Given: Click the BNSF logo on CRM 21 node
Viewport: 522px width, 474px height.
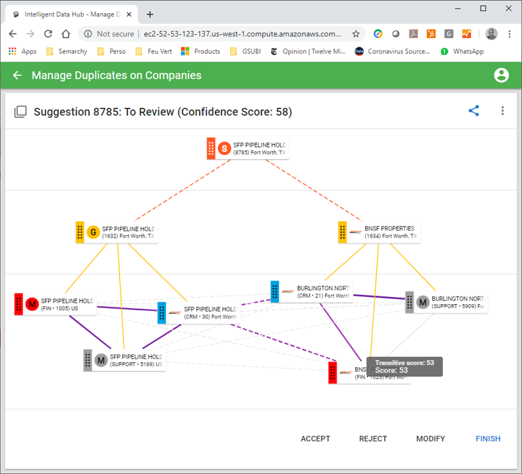Looking at the screenshot, I should pyautogui.click(x=288, y=292).
